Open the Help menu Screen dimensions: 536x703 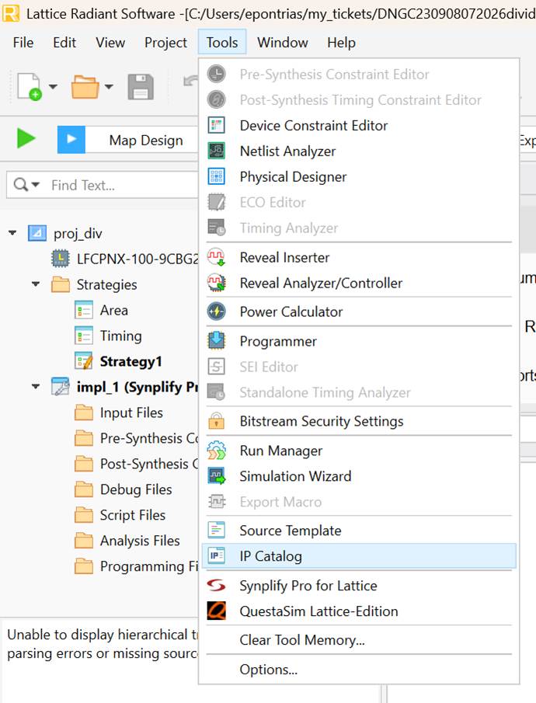(341, 43)
